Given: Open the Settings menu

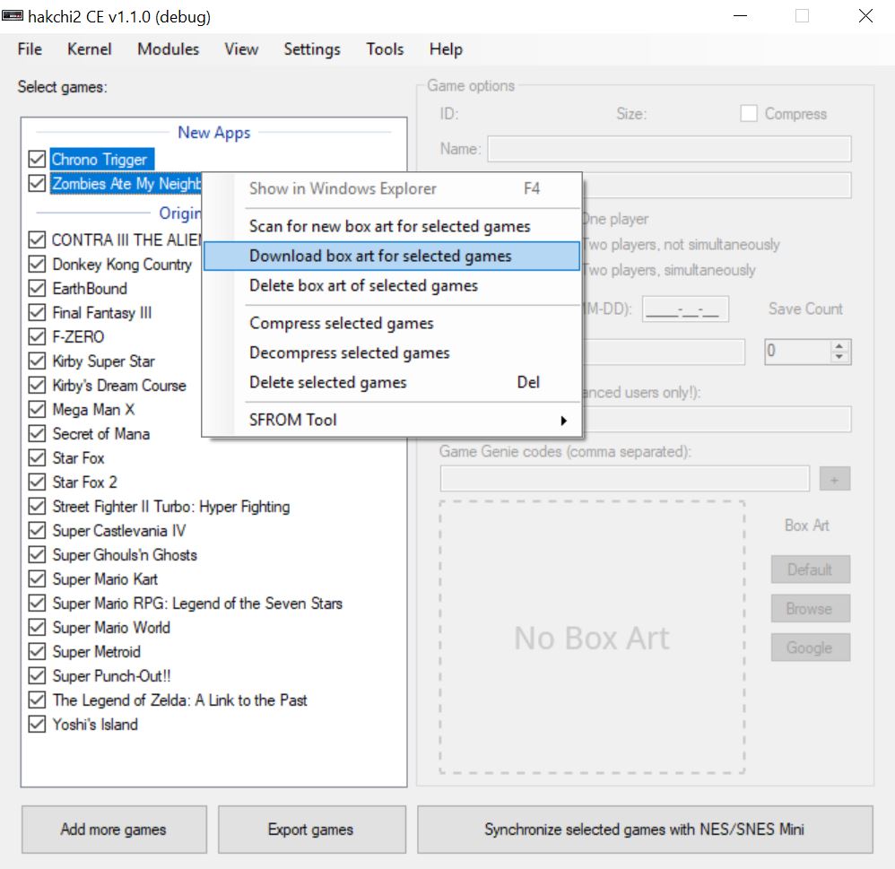Looking at the screenshot, I should click(312, 49).
